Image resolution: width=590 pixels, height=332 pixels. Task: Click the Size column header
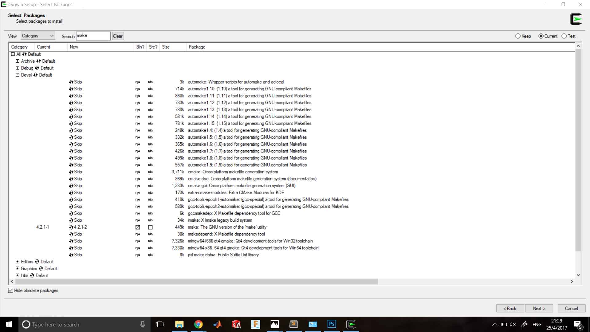(173, 47)
